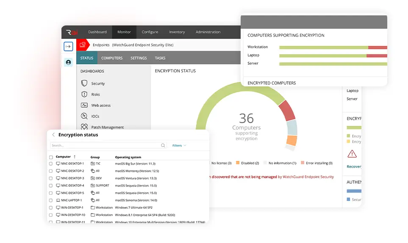Switch to the SETTINGS tab
The height and width of the screenshot is (243, 408).
click(x=139, y=58)
